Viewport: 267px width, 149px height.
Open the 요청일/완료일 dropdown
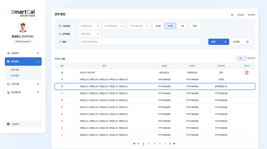pyautogui.click(x=89, y=26)
